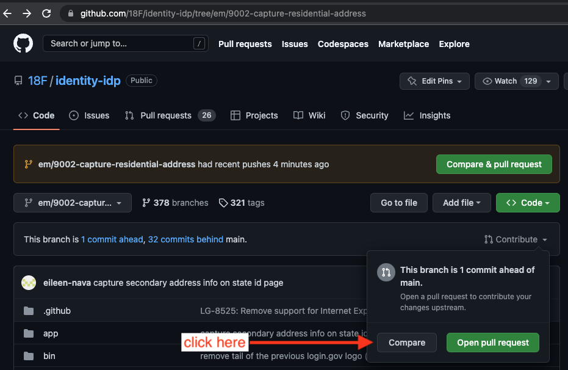Click the browser reload icon
This screenshot has height=370, width=568.
click(47, 13)
